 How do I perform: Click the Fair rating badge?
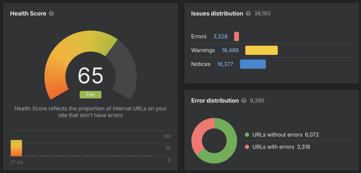pyautogui.click(x=90, y=94)
